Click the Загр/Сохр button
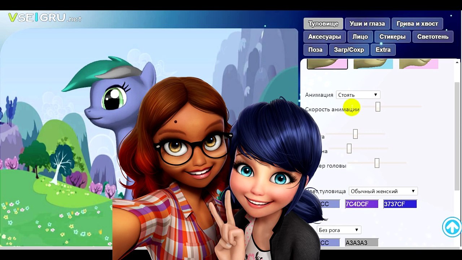 [x=349, y=50]
